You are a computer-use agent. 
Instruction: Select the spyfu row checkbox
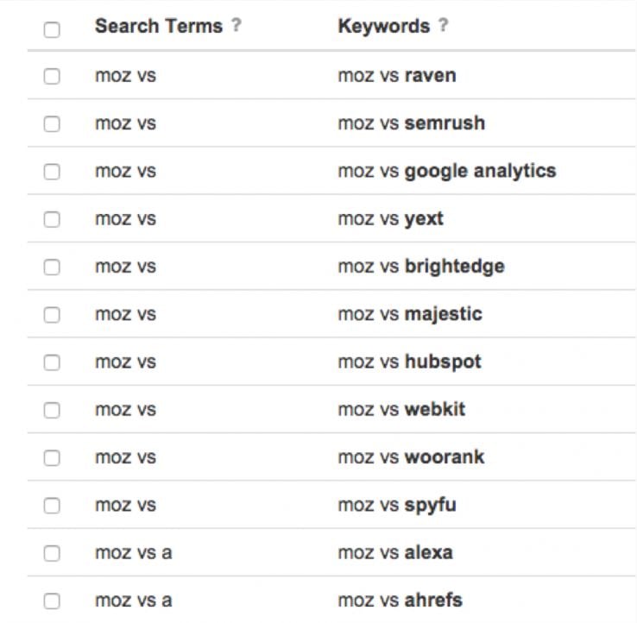click(x=52, y=505)
